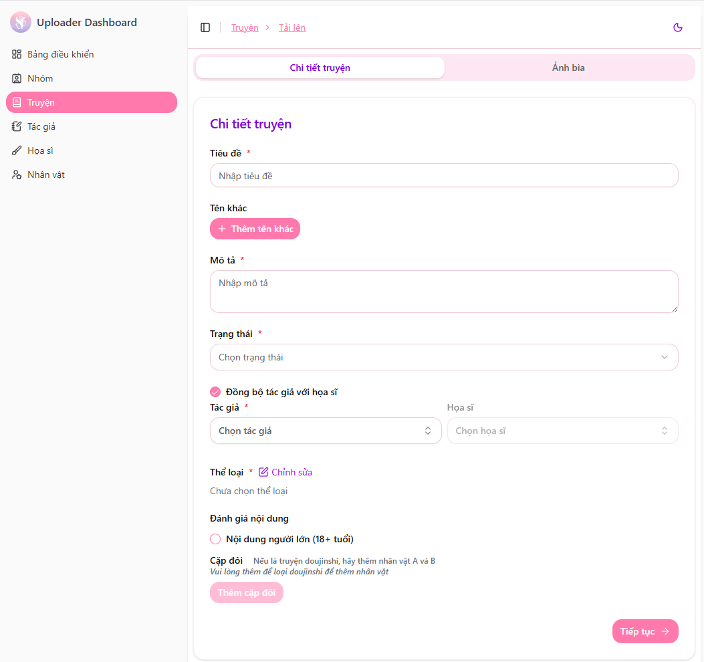The width and height of the screenshot is (704, 662).
Task: Enable Nội dung người lớn (18+) option
Action: tap(215, 538)
